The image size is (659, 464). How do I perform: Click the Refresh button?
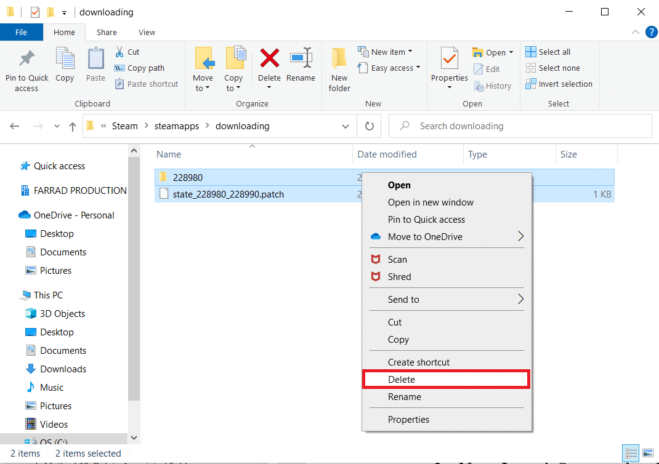coord(370,126)
